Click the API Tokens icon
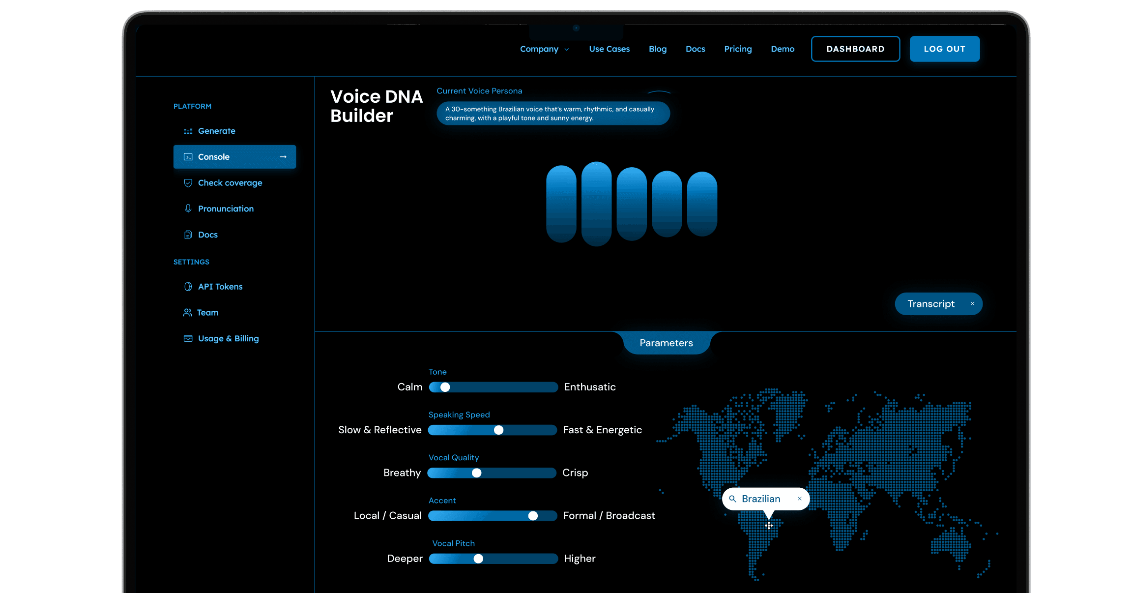 click(188, 287)
